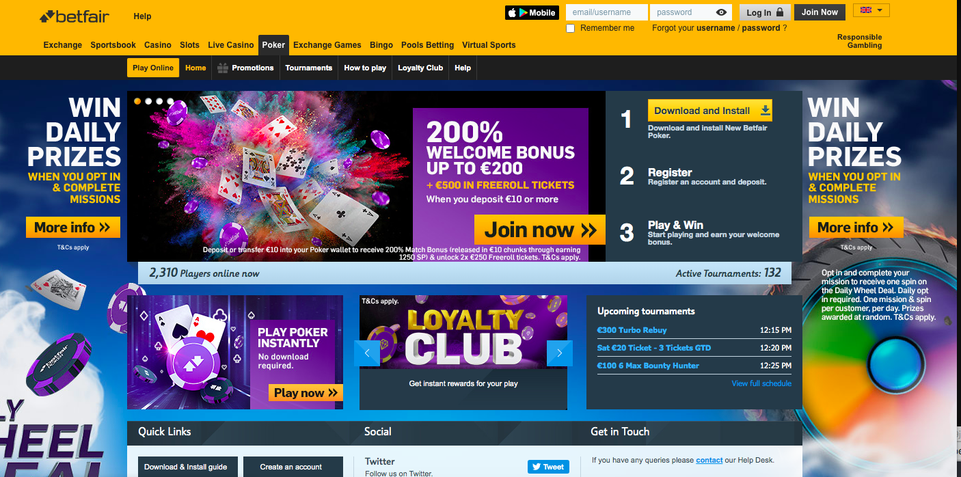Open the language flag dropdown

tap(871, 10)
